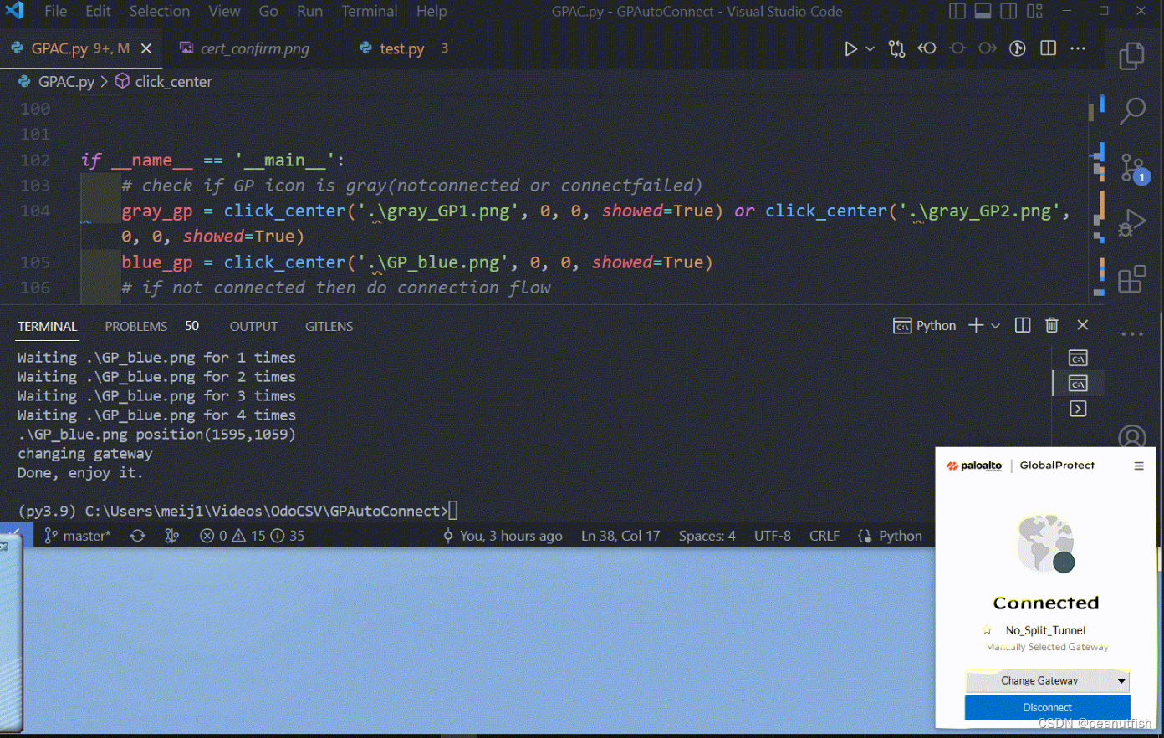Open the Run and Debug view
1164x738 pixels.
(x=1131, y=224)
